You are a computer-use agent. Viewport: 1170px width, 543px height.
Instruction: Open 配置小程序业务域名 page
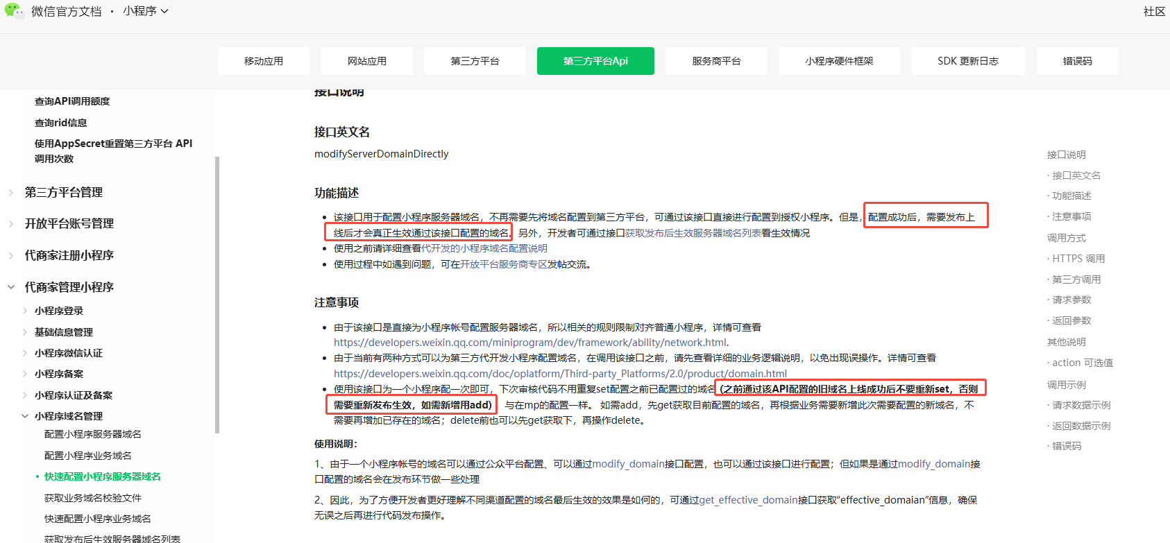tap(88, 456)
